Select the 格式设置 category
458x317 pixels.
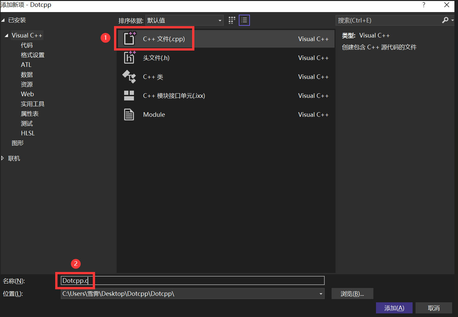(33, 55)
